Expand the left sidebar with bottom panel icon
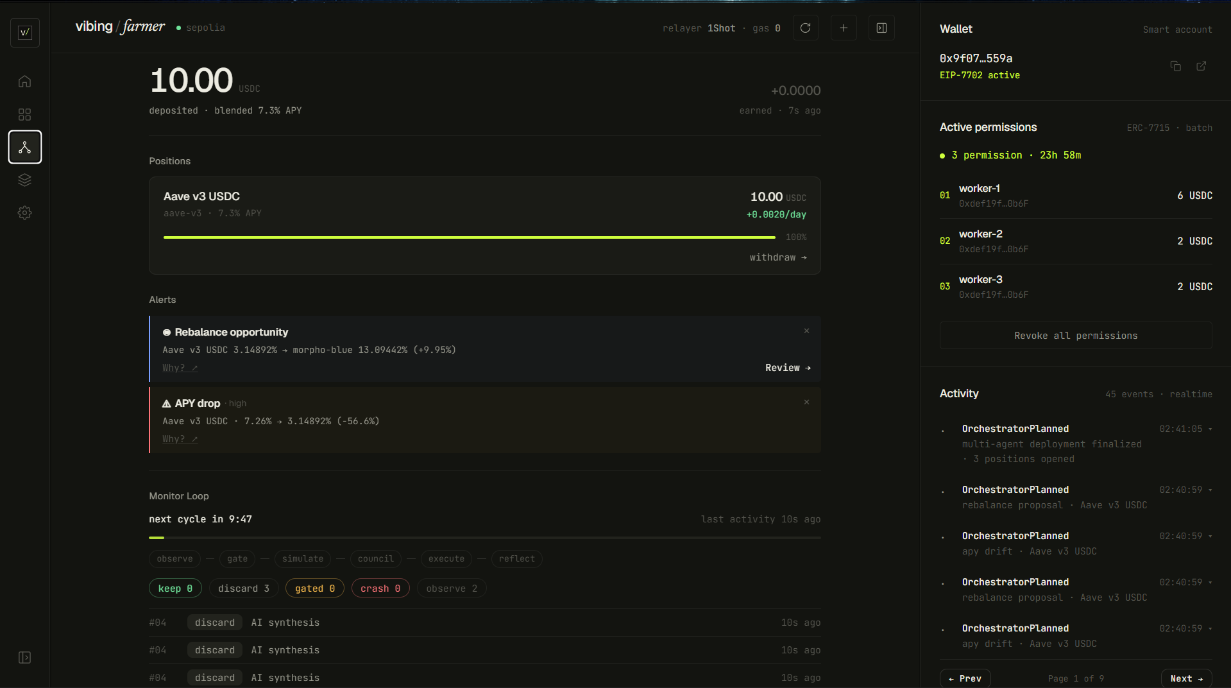The width and height of the screenshot is (1231, 688). click(24, 657)
